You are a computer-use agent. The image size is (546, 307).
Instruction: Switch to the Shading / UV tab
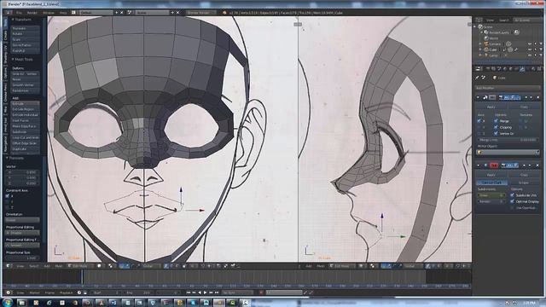coord(5,54)
